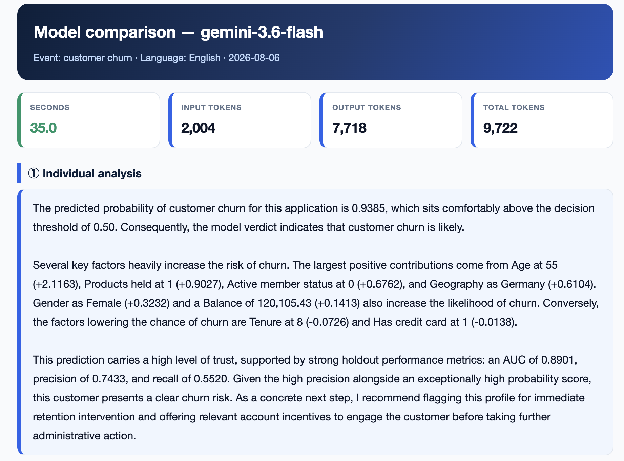Screen dimensions: 624x461
Task: Click the AUC of 0.8901 metrics paragraph
Action: tap(312, 398)
